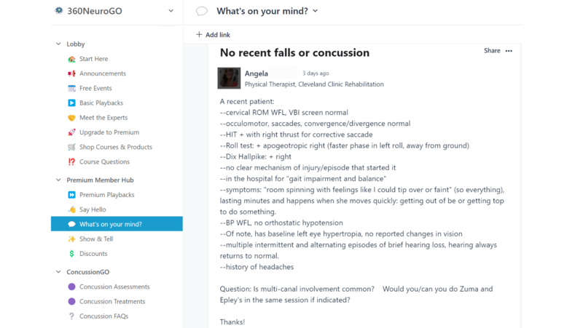Collapse the ConcussionGO section
Screen dimensions: 583x328
[x=58, y=272]
